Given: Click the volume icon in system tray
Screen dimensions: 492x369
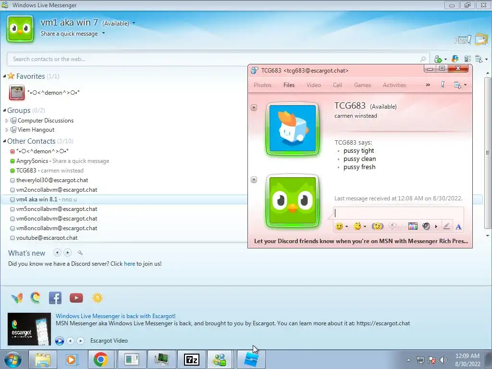Looking at the screenshot, I should 443,360.
